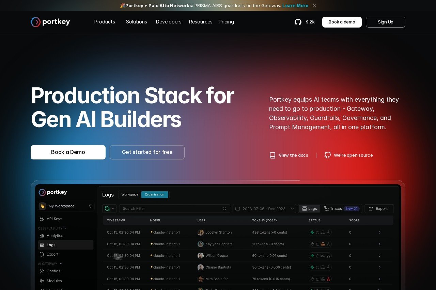Image resolution: width=436 pixels, height=290 pixels.
Task: Go to the Pricing page
Action: coord(226,22)
